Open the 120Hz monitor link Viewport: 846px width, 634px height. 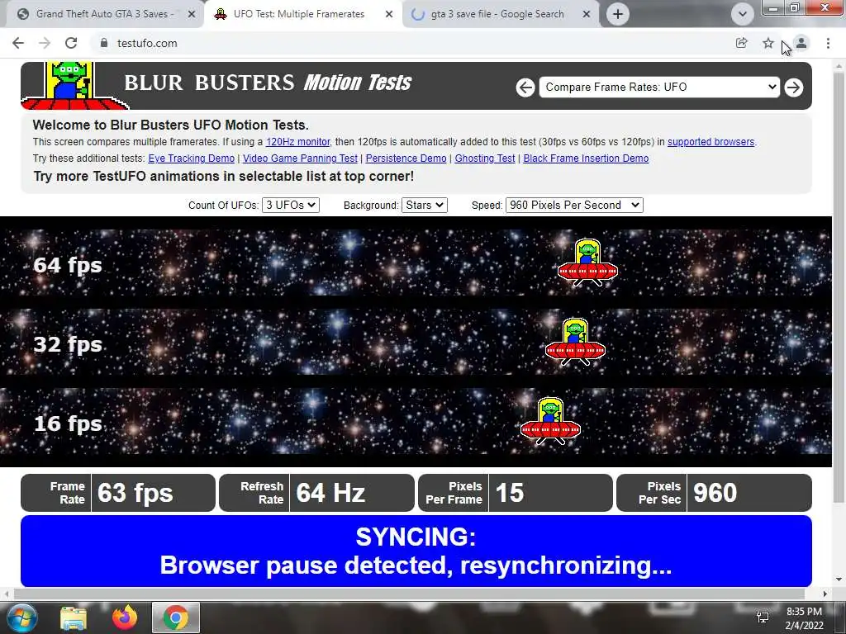pos(297,142)
